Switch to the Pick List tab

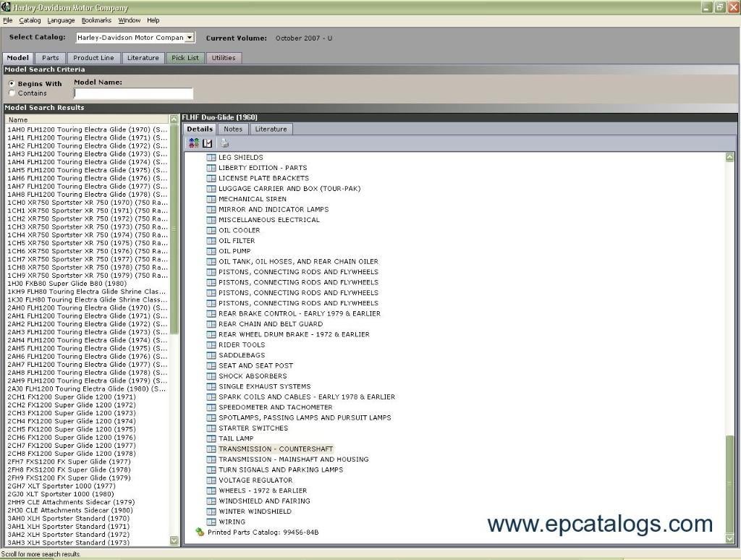pyautogui.click(x=185, y=58)
